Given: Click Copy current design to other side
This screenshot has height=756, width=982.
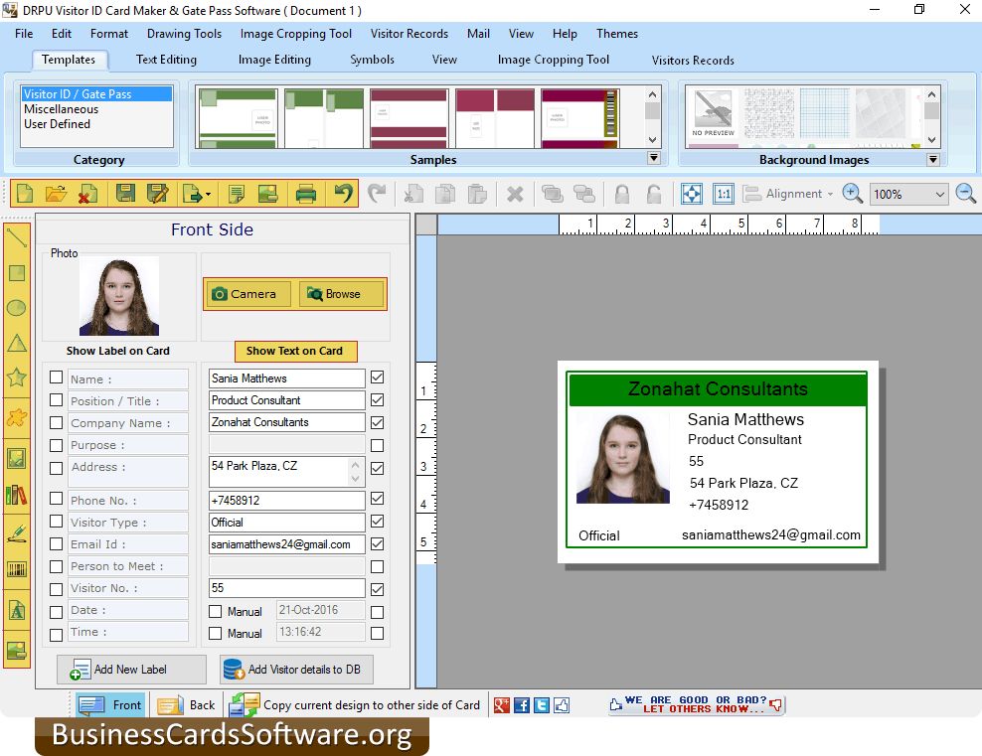Looking at the screenshot, I should pyautogui.click(x=355, y=705).
